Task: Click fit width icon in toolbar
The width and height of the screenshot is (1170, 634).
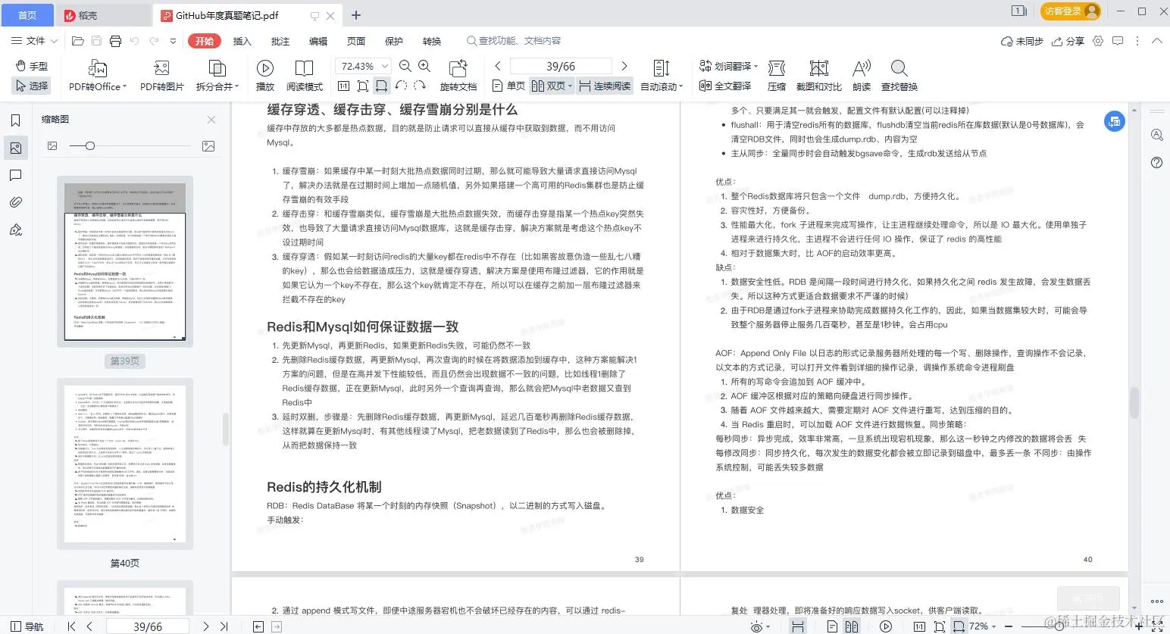Action: click(382, 86)
